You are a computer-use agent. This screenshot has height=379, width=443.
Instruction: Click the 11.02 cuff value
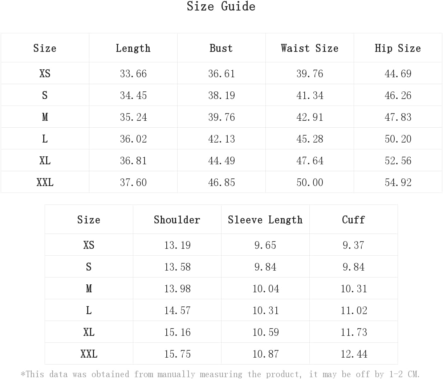click(x=354, y=310)
